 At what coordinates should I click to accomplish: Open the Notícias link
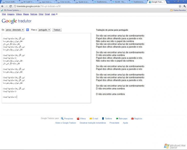34,14
